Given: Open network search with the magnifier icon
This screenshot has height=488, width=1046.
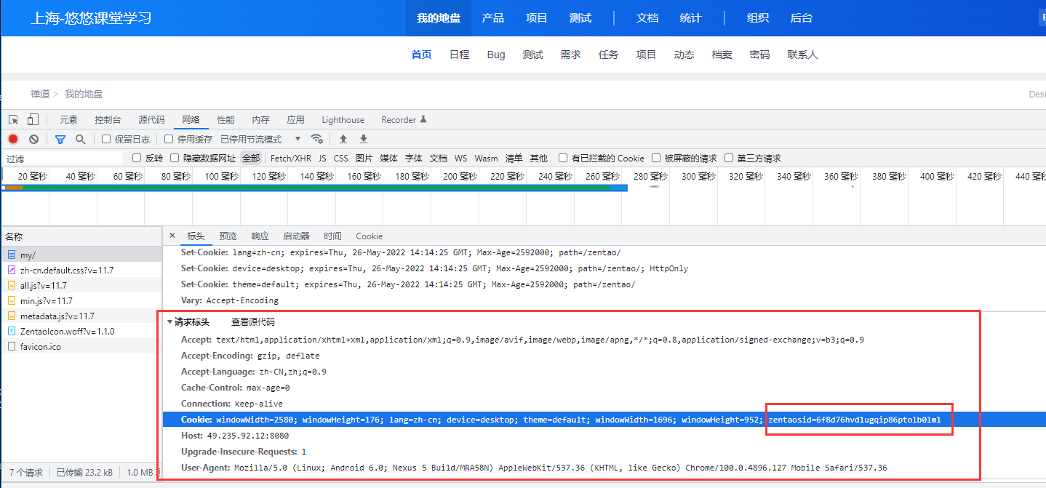Looking at the screenshot, I should click(80, 140).
